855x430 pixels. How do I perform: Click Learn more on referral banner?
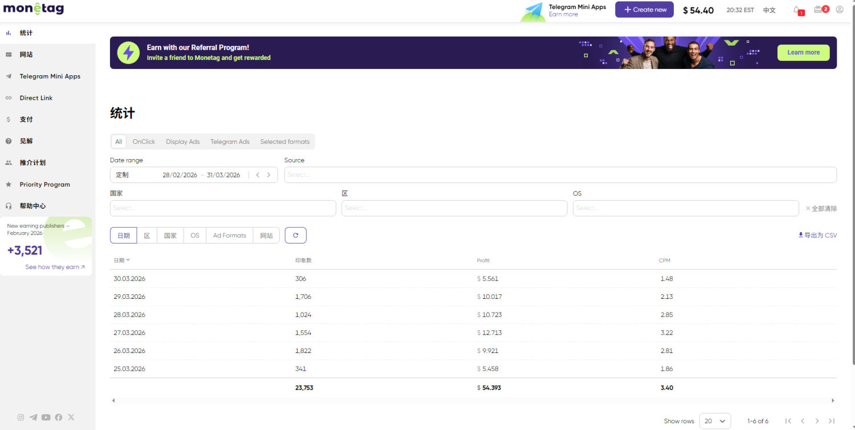tap(803, 52)
